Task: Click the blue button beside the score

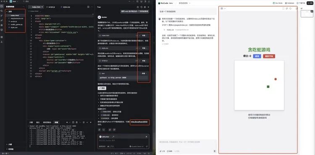Action: click(257, 56)
